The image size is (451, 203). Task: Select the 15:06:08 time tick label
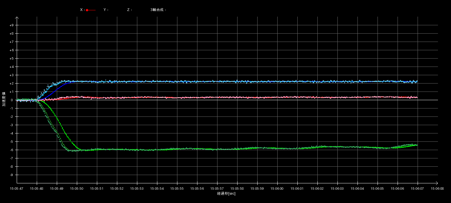(438, 188)
